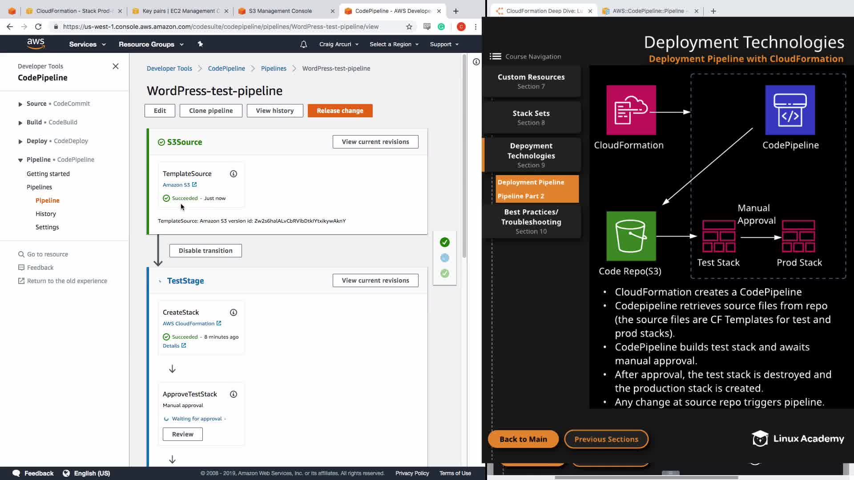Viewport: 854px width, 480px height.
Task: Open the AWS notifications bell
Action: pyautogui.click(x=303, y=44)
